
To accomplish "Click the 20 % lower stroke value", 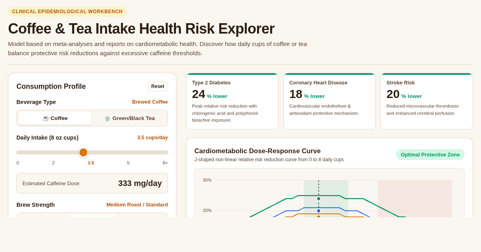I will click(404, 94).
